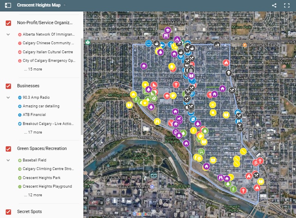Screen dimensions: 296x218
Task: Click the red ice skate marker
Action: (154, 85)
